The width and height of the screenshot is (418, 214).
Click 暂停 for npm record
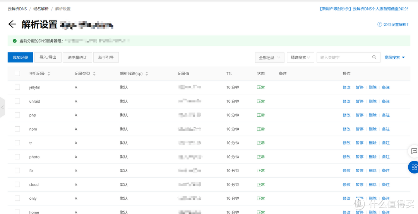tap(360, 129)
